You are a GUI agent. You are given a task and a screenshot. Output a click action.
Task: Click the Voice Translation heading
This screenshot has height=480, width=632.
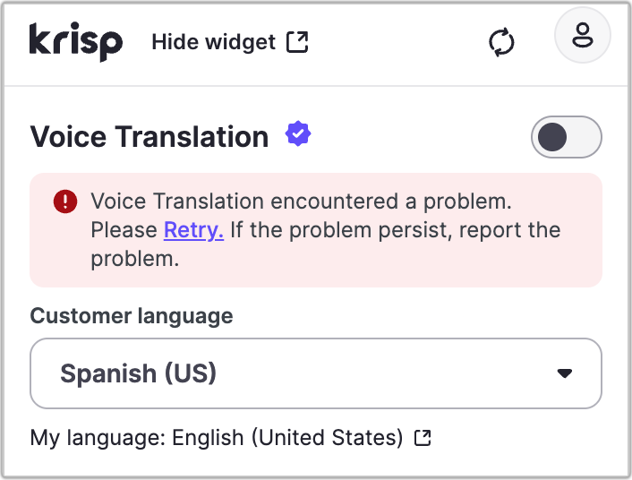tap(149, 137)
